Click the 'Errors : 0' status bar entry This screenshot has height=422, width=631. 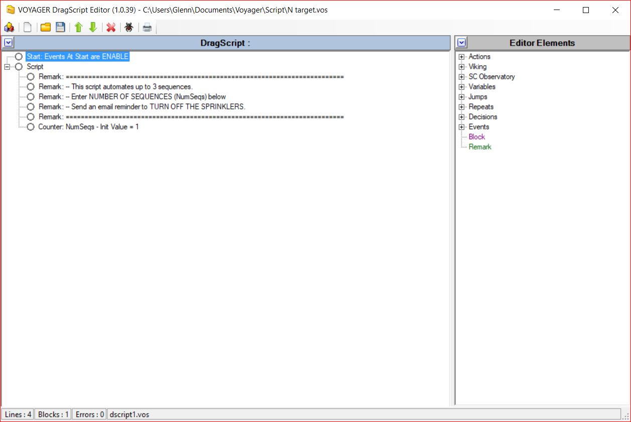[89, 414]
